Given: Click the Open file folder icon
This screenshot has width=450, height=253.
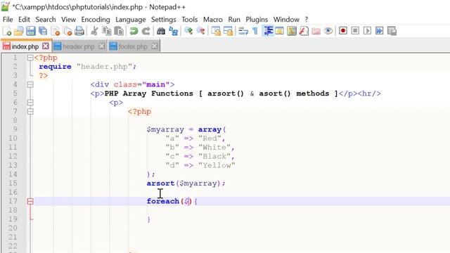Looking at the screenshot, I should (x=19, y=31).
